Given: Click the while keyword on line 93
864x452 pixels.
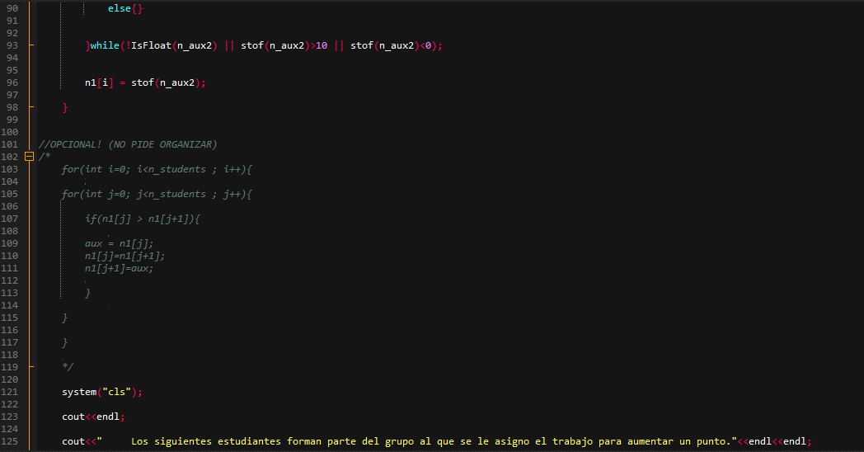Looking at the screenshot, I should tap(105, 45).
